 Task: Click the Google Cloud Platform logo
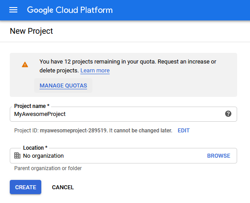[x=70, y=10]
